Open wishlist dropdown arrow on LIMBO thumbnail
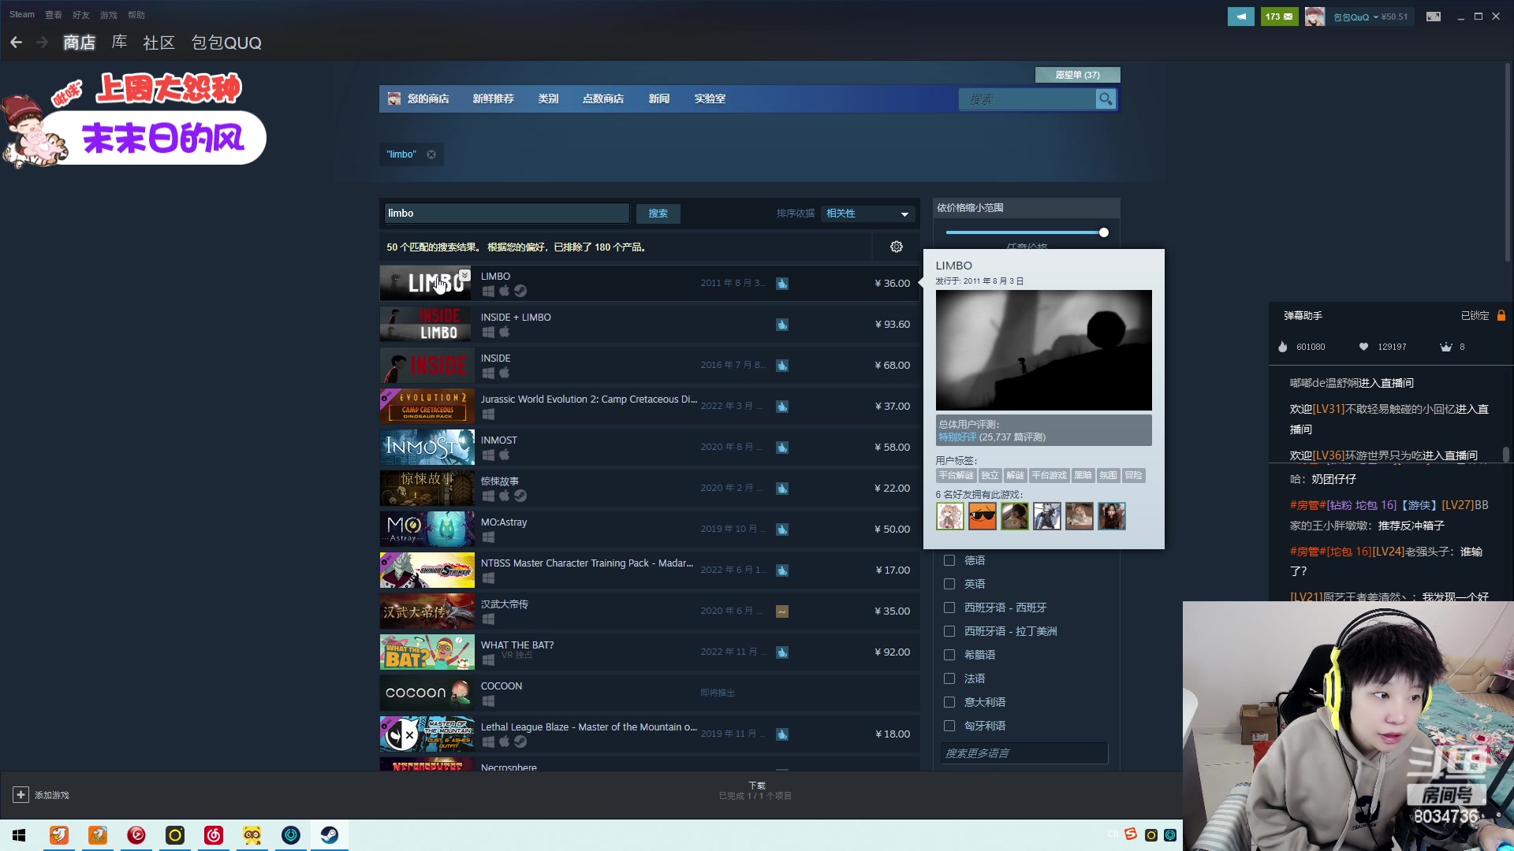Image resolution: width=1514 pixels, height=851 pixels. tap(464, 275)
